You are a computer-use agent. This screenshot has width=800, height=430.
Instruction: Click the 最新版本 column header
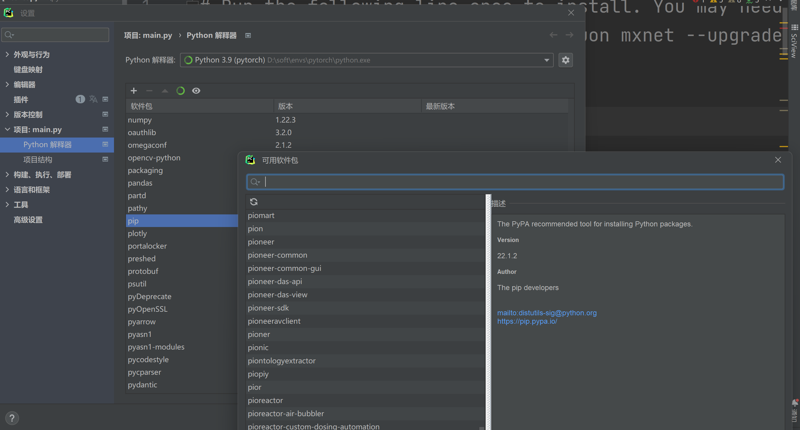494,106
